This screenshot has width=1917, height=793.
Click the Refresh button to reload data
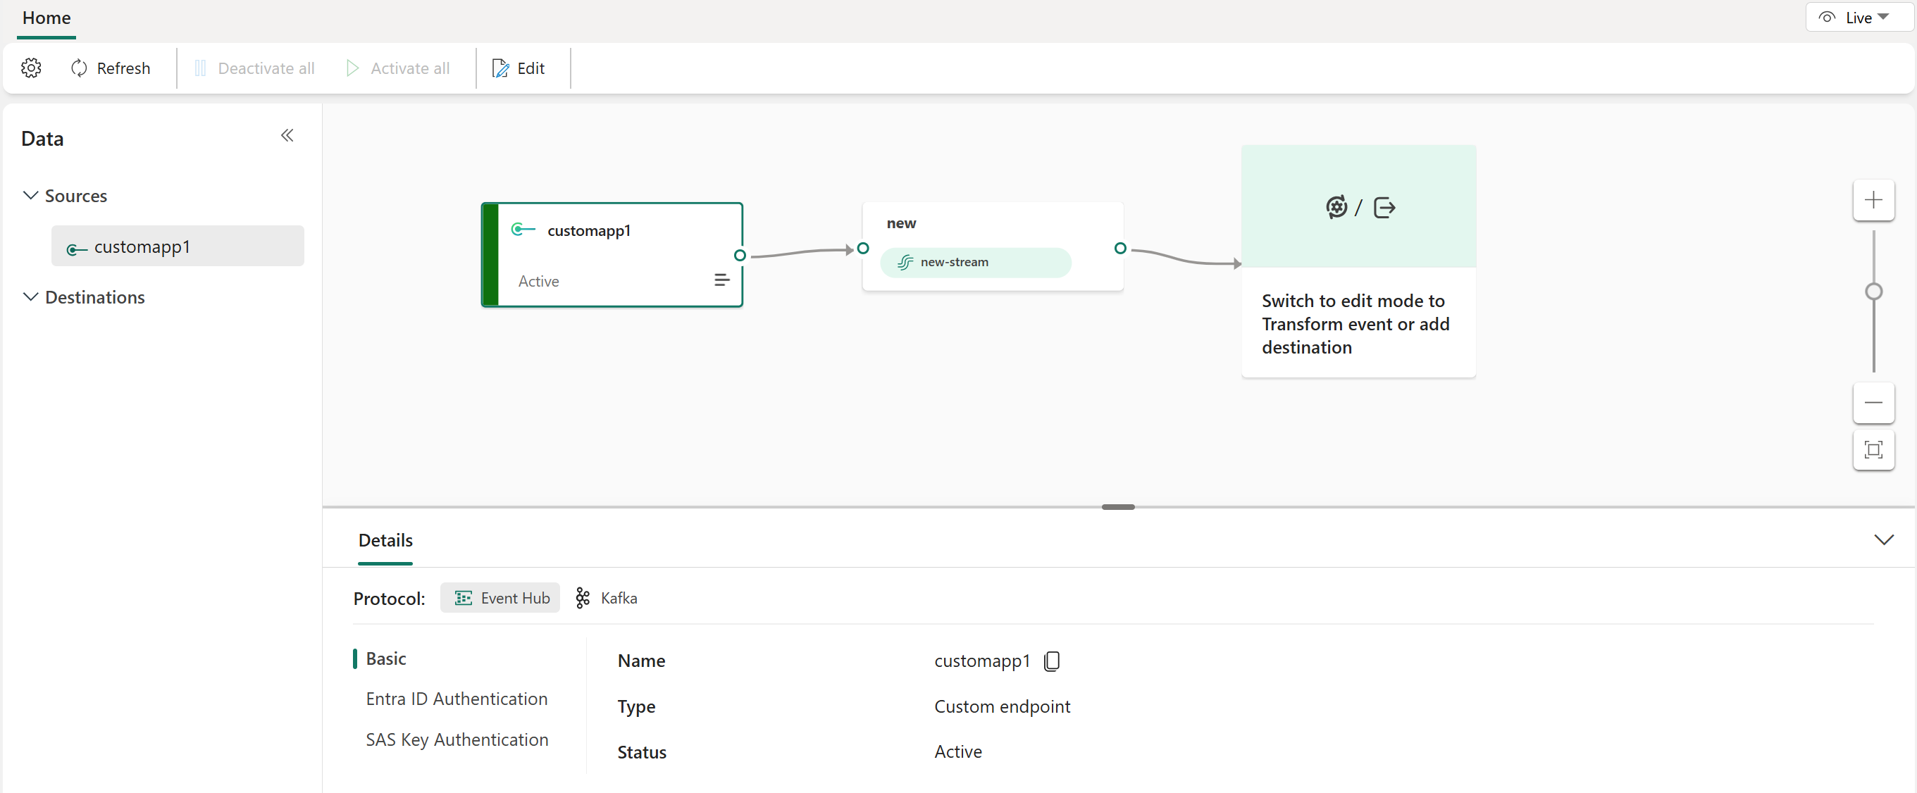(x=110, y=67)
